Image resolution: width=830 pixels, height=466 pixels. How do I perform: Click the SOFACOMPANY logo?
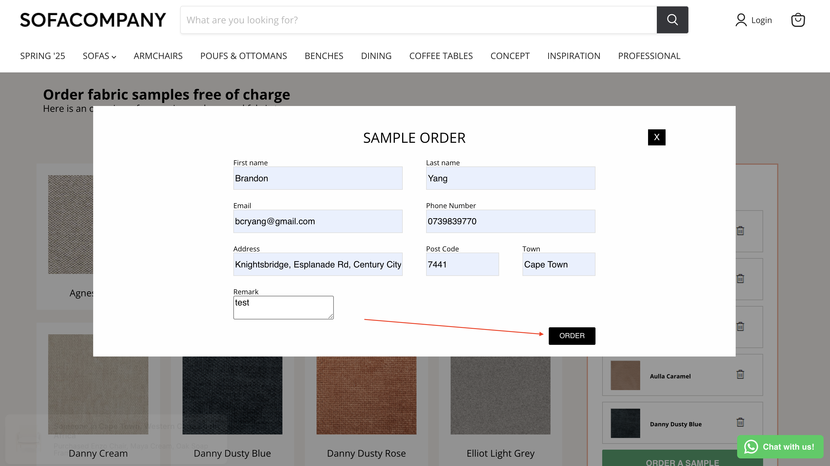(93, 20)
